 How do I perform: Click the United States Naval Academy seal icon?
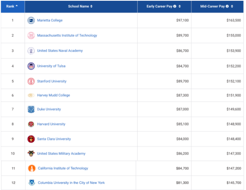click(31, 51)
